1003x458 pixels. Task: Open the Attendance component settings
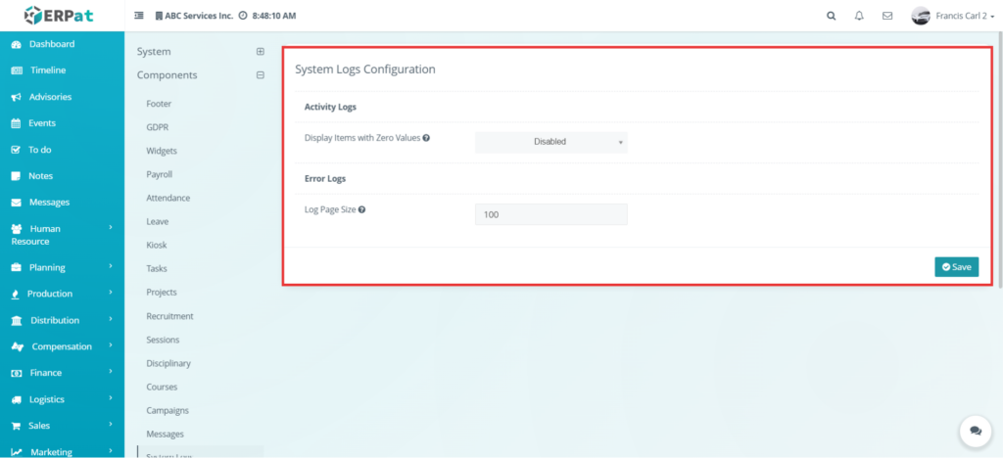[x=168, y=198]
